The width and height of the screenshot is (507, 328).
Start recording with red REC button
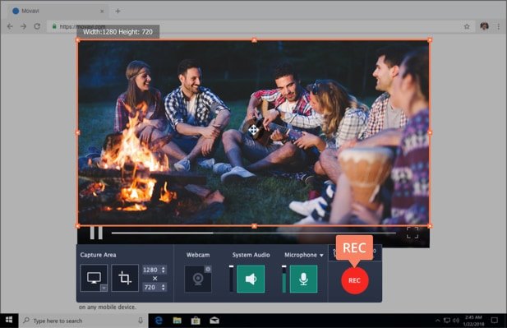(355, 280)
